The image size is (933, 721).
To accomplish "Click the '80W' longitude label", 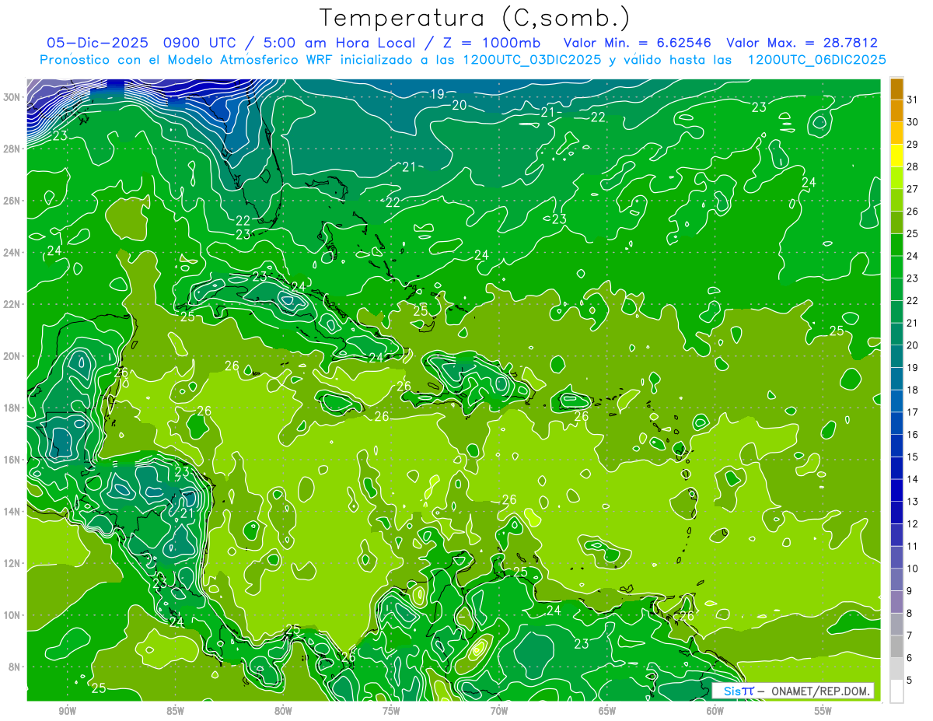I will click(283, 711).
